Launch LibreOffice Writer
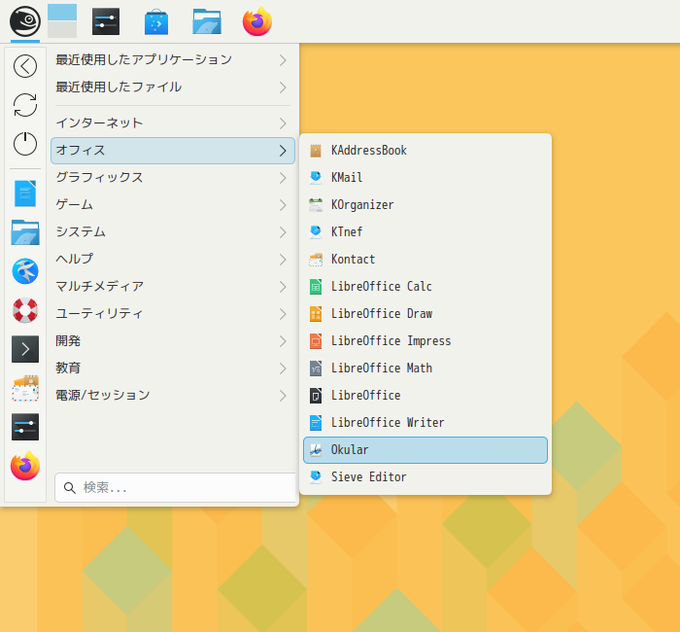 (x=425, y=423)
